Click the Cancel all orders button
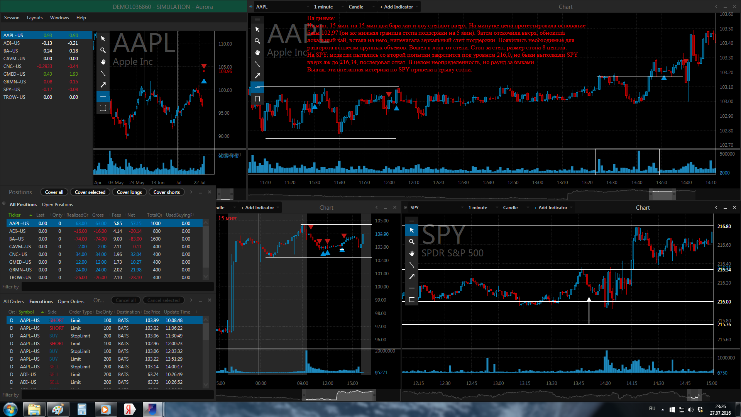Image resolution: width=741 pixels, height=417 pixels. [125, 300]
